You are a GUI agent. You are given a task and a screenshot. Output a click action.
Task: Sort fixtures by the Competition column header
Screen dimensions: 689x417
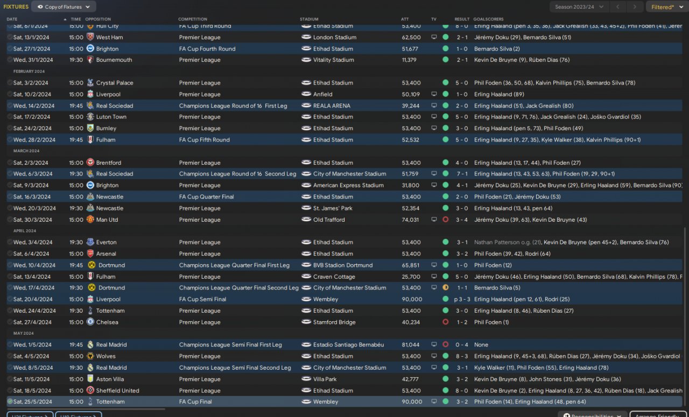click(193, 19)
